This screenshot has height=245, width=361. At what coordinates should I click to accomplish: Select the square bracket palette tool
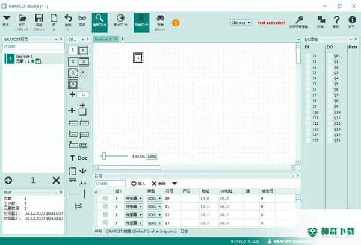tap(72, 171)
